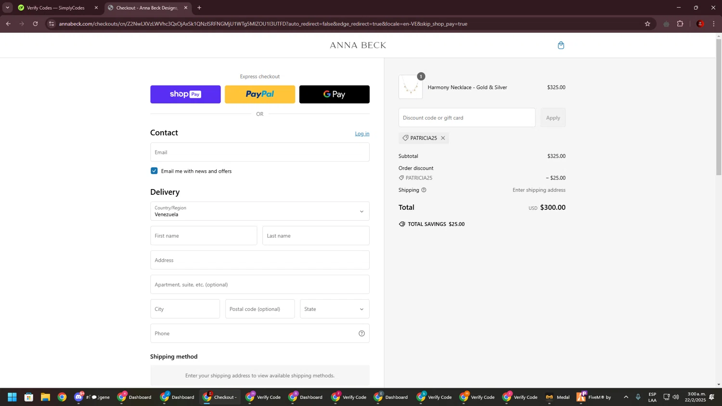Click the network icon in system tray

coord(667,397)
